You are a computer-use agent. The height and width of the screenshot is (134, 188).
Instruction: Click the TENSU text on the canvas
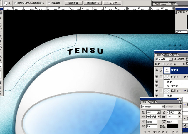point(85,51)
